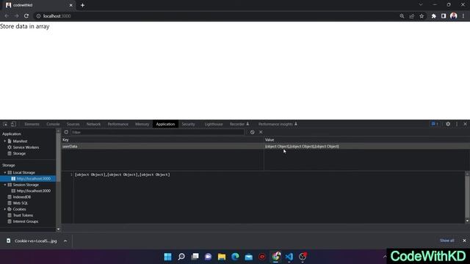Open the Windows Start menu
Image resolution: width=470 pixels, height=264 pixels.
coord(168,257)
